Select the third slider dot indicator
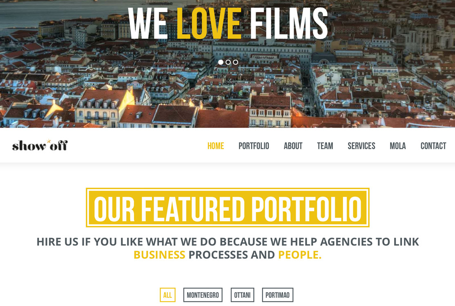Viewport: 455px width, 306px height. pyautogui.click(x=235, y=62)
